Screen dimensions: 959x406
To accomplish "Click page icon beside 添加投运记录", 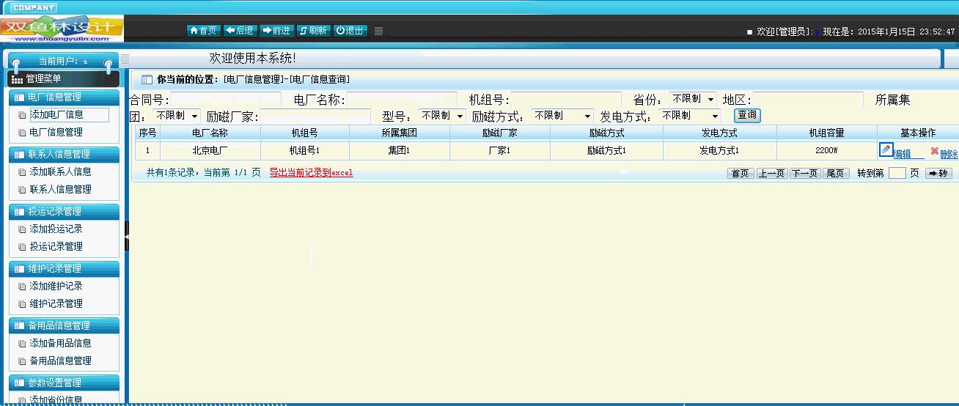I will tap(22, 229).
